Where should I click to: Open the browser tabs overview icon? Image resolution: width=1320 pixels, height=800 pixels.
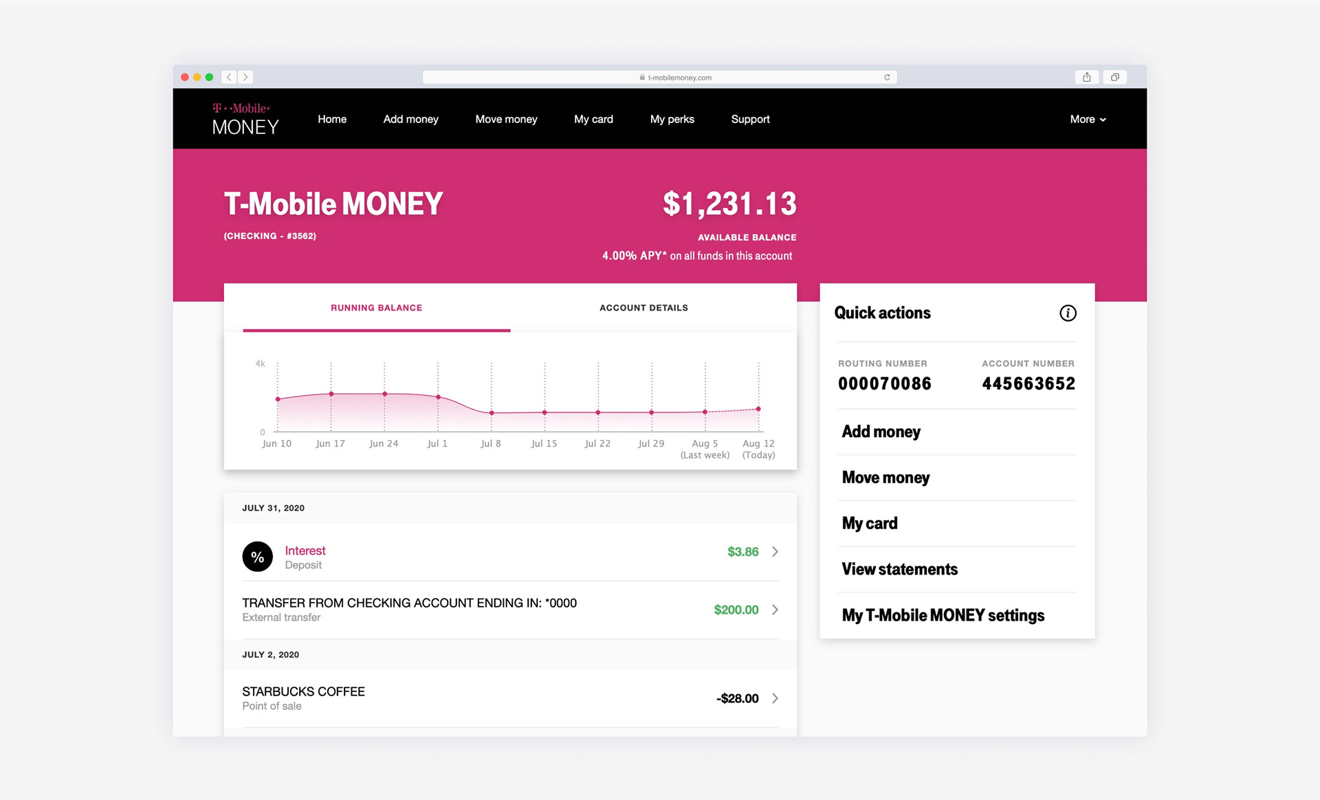point(1114,77)
